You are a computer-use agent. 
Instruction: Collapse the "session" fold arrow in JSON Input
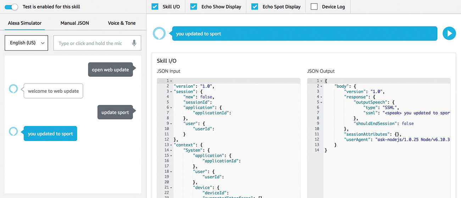tap(172, 92)
